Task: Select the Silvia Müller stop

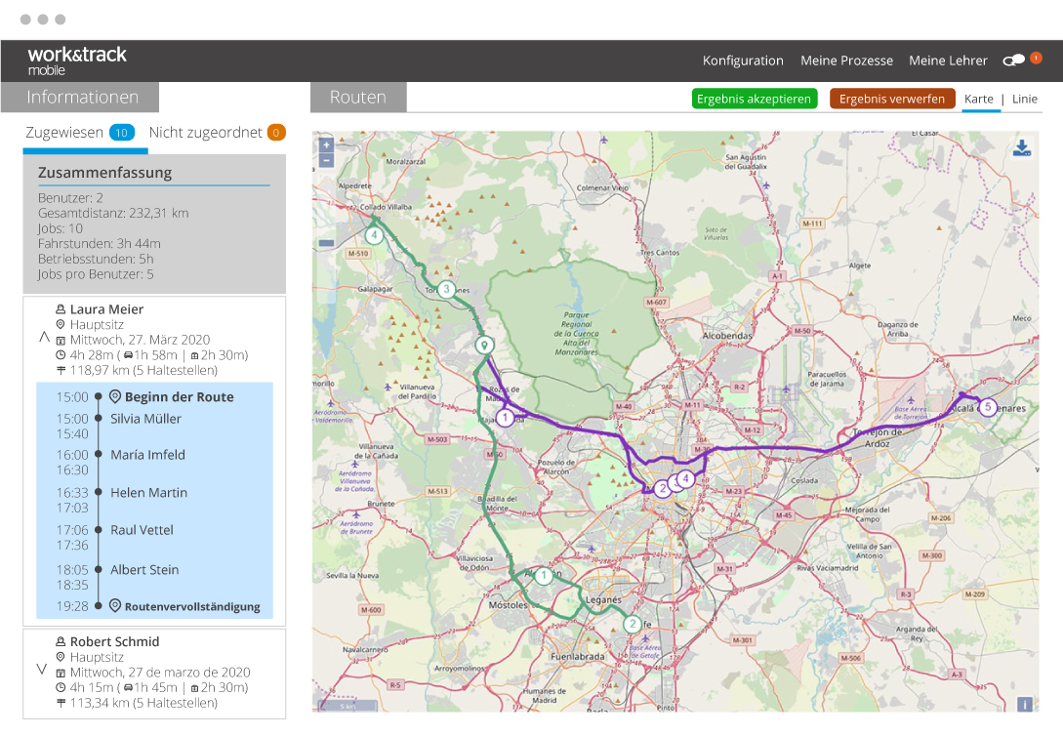Action: (145, 419)
